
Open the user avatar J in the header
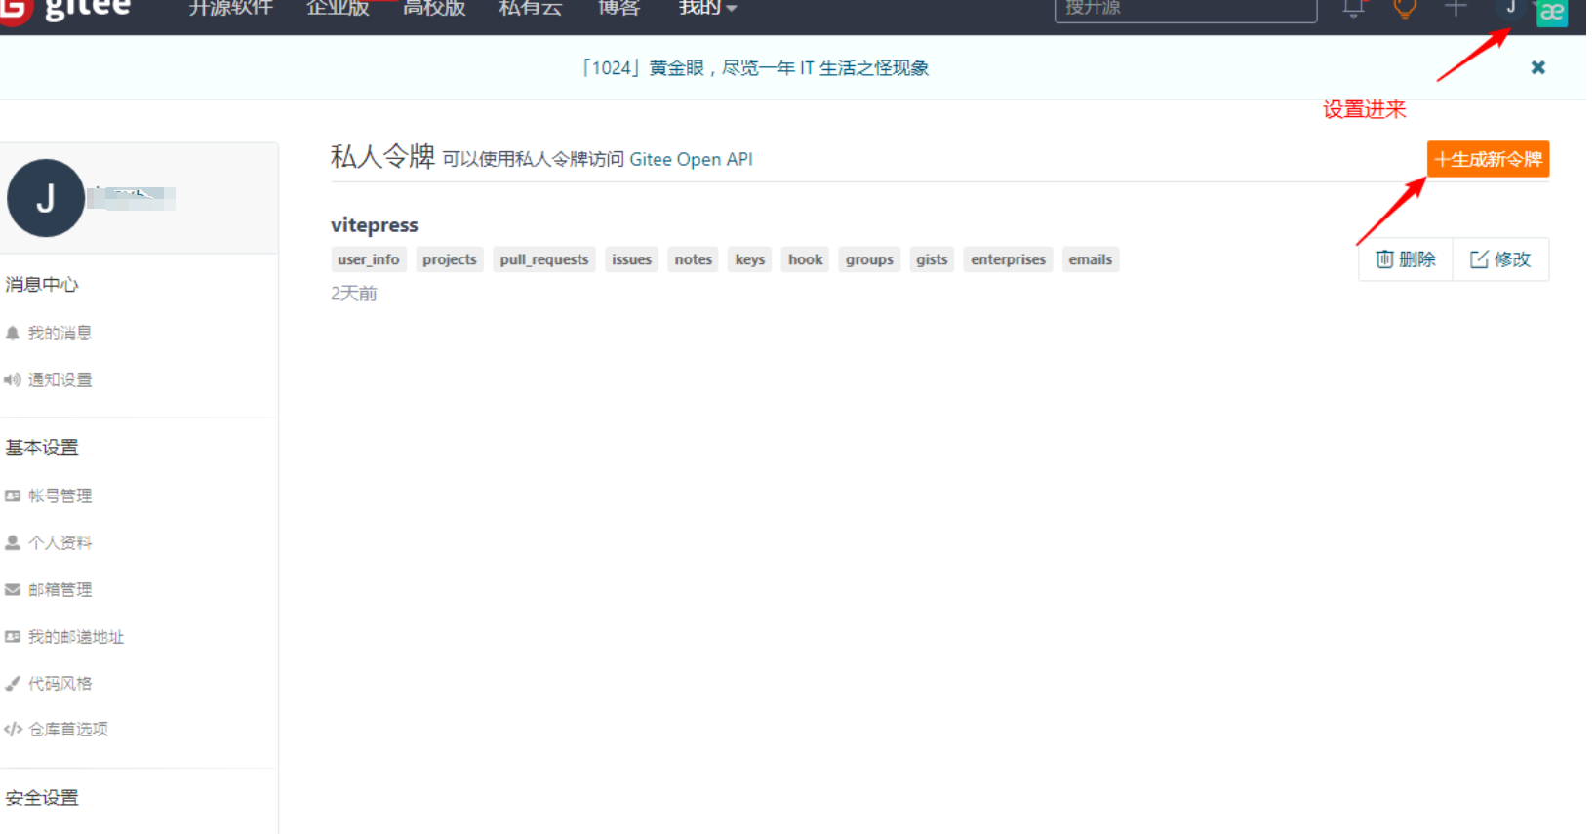(1510, 9)
